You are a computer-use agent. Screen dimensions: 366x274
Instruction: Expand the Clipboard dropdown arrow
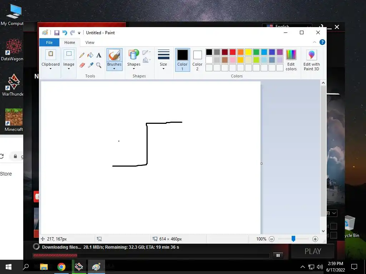[50, 69]
